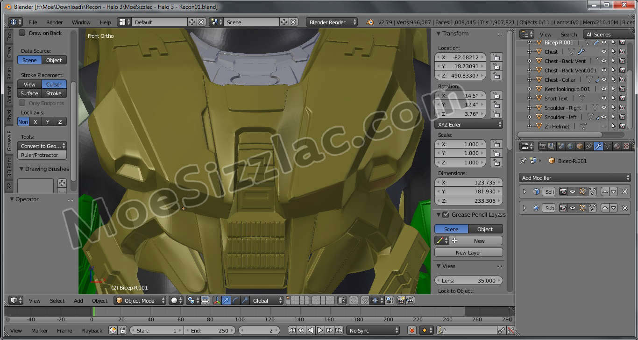The width and height of the screenshot is (638, 340).
Task: Toggle visibility of the Z - Helmet object
Action: (x=604, y=127)
